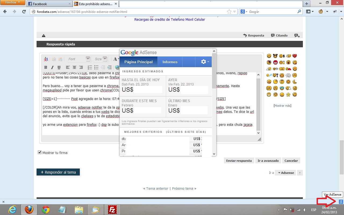Viewport: 344px width, 215px height.
Task: Insert the red heart smiley
Action: 295,56
